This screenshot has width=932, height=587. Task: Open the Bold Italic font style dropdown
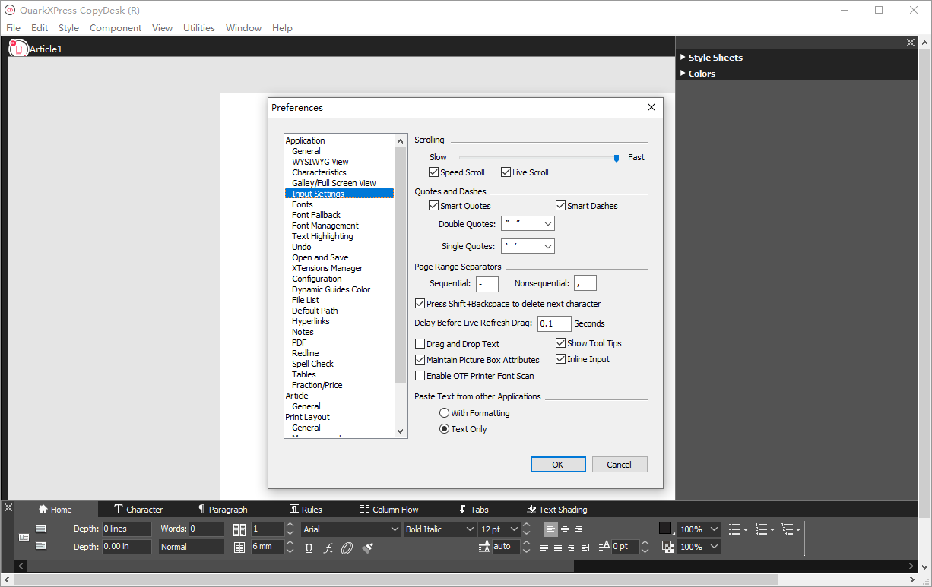(x=439, y=529)
